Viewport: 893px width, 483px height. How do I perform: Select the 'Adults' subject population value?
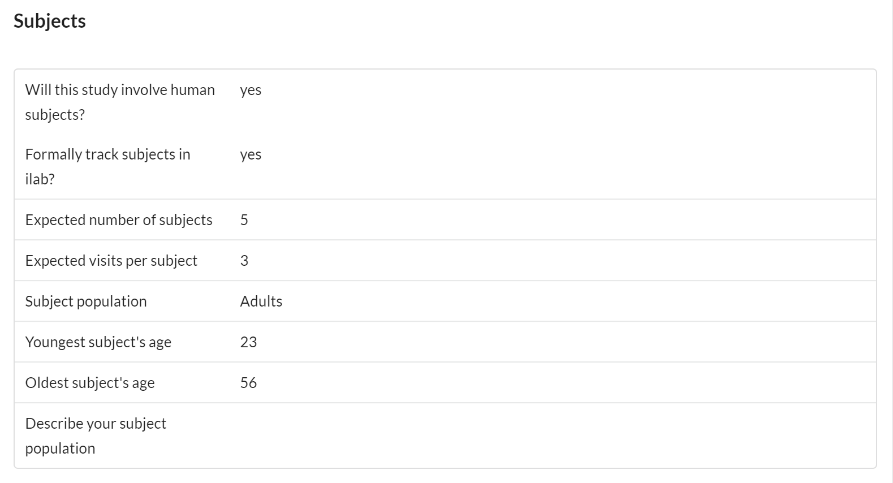[261, 301]
